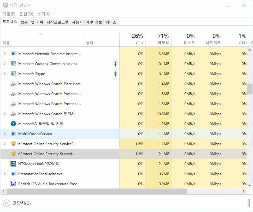Image resolution: width=253 pixels, height=212 pixels.
Task: Switch to the 성능 tab
Action: (24, 22)
